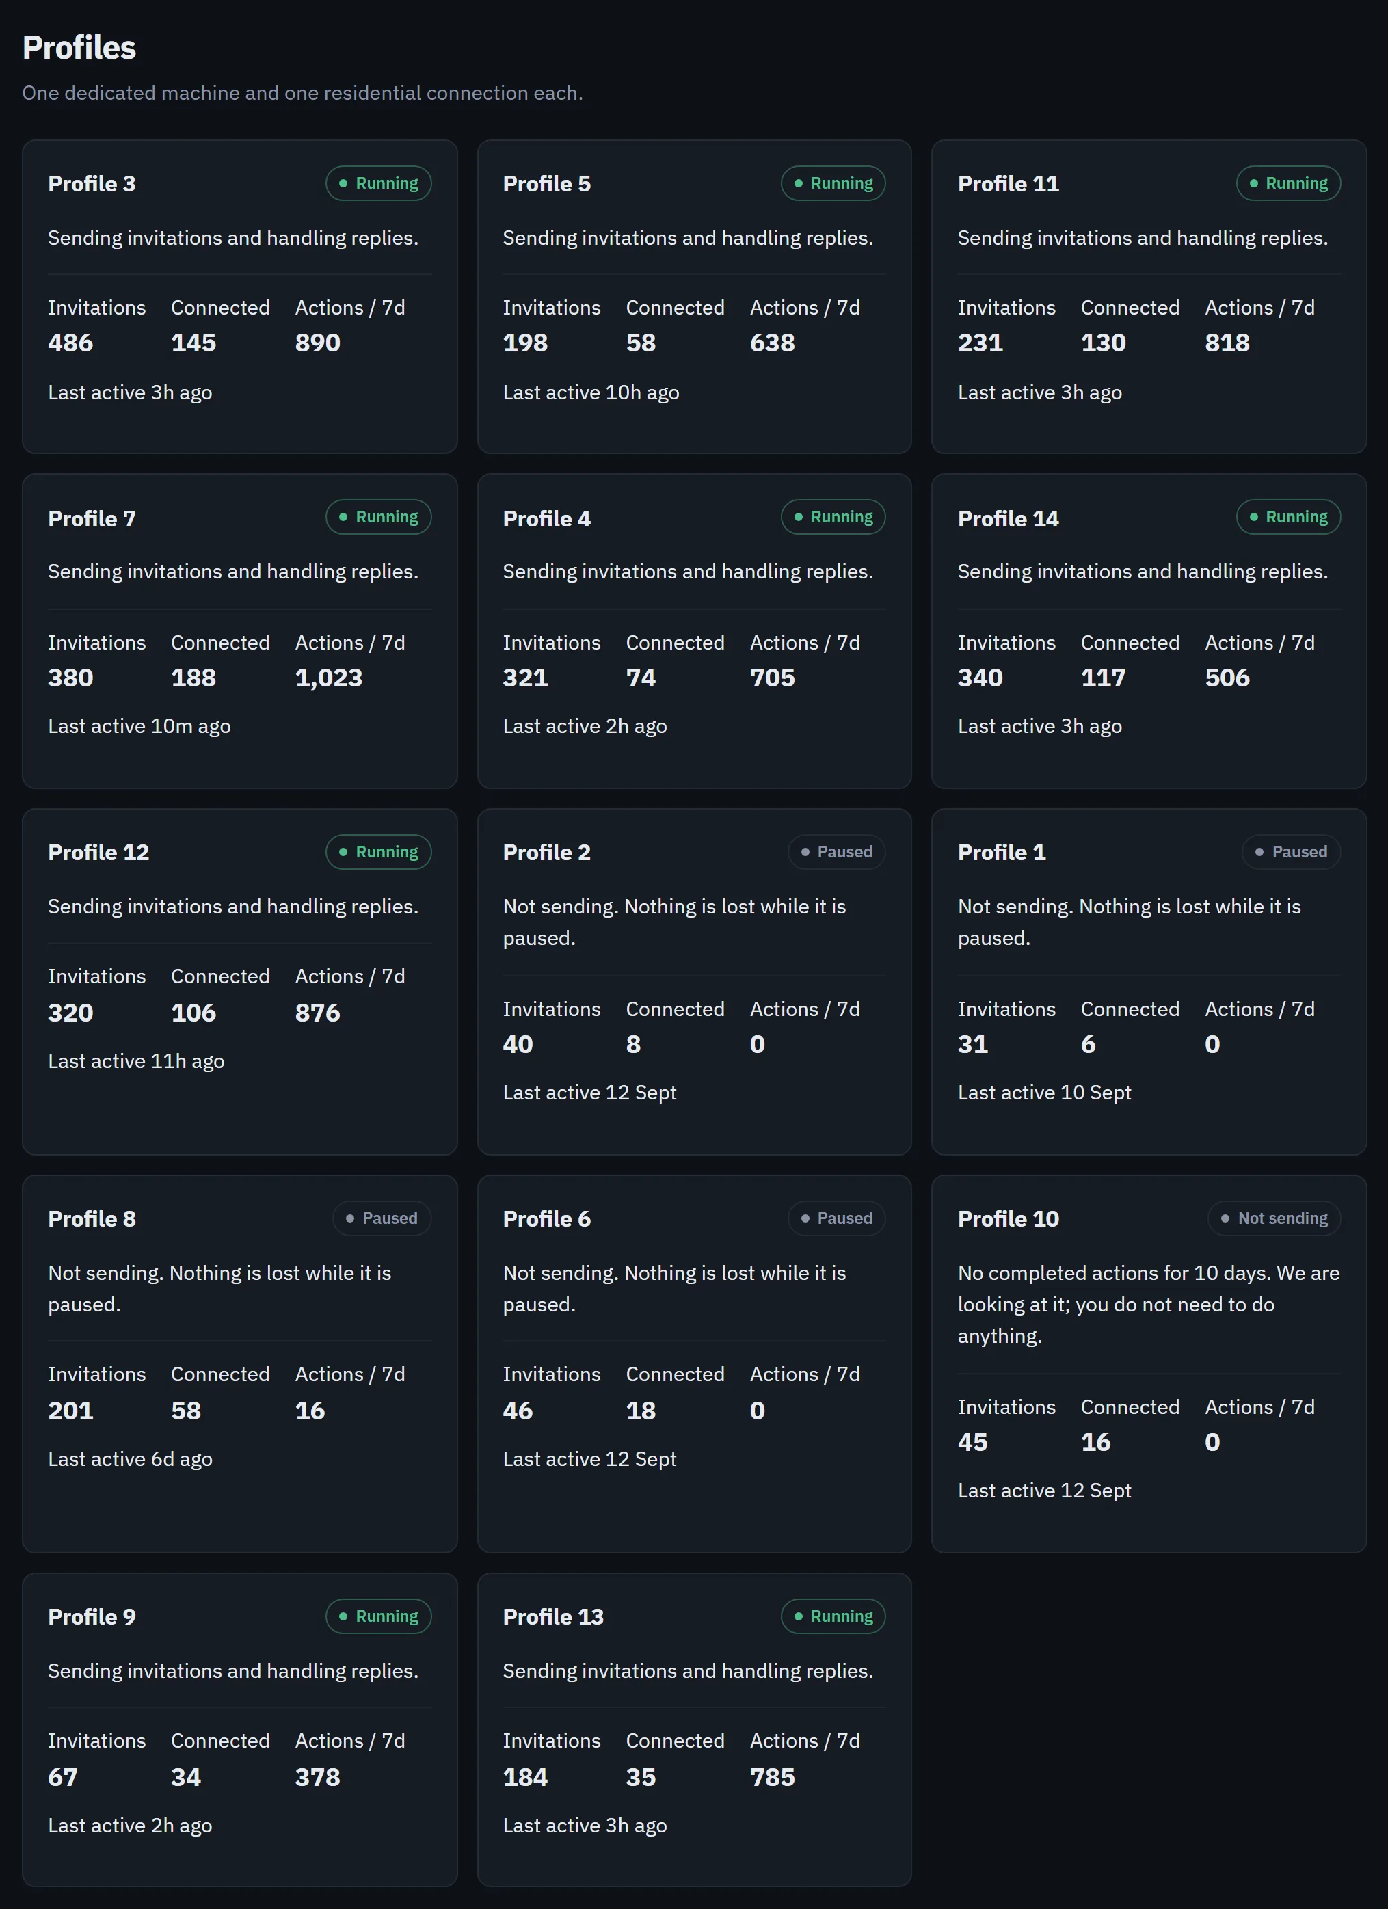Open the Profile 8 card title
This screenshot has height=1909, width=1388.
coord(92,1219)
